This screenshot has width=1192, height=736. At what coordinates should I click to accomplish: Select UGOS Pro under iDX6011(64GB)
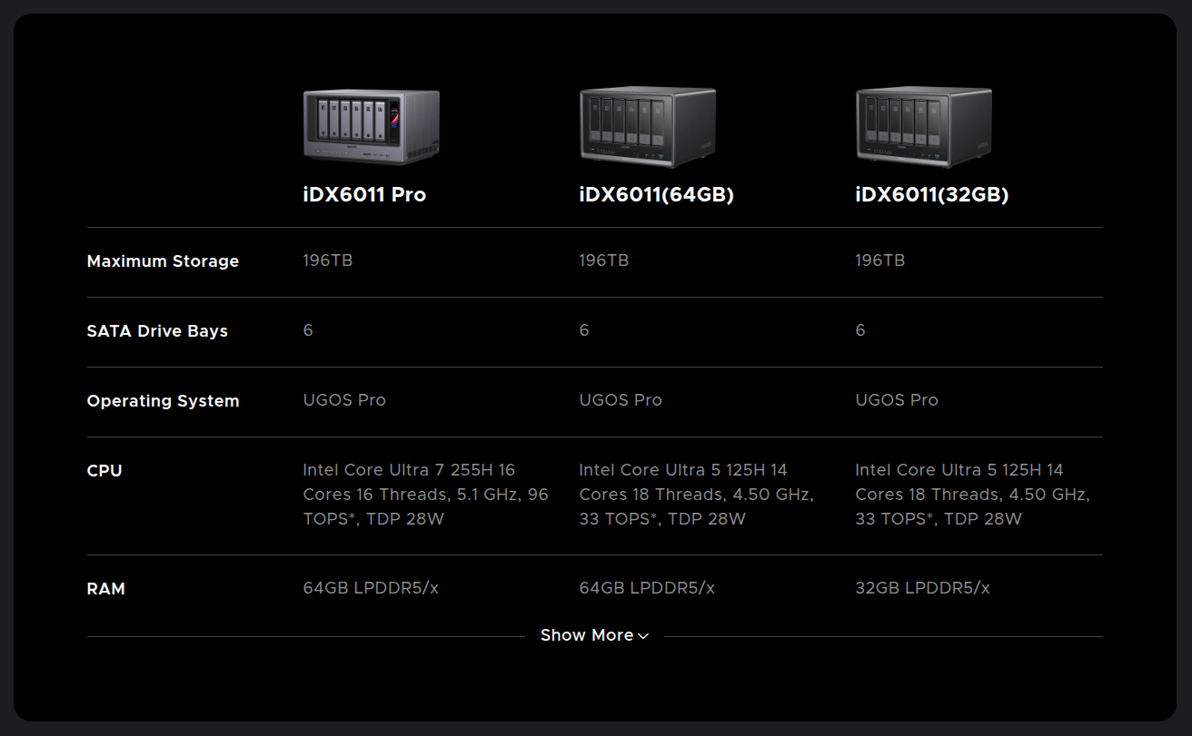coord(621,400)
